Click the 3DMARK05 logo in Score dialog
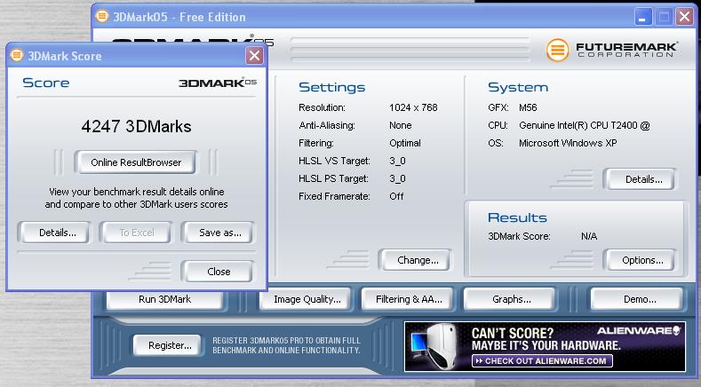The image size is (701, 387). (218, 83)
